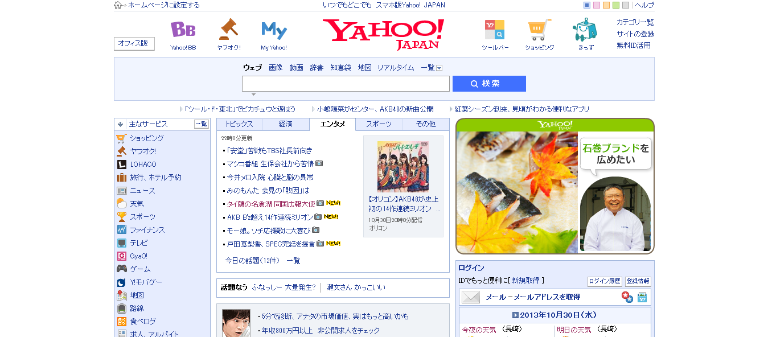Click the オフィス版 button
Image resolution: width=768 pixels, height=337 pixels.
coord(134,44)
